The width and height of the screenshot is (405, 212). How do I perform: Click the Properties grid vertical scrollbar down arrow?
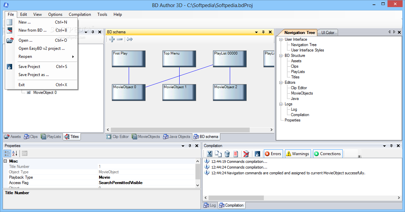(x=198, y=185)
